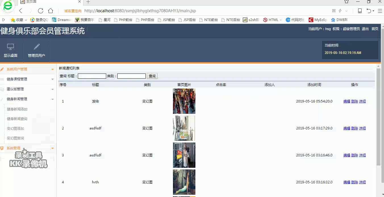Click 编辑 for row 发给

[x=347, y=101]
